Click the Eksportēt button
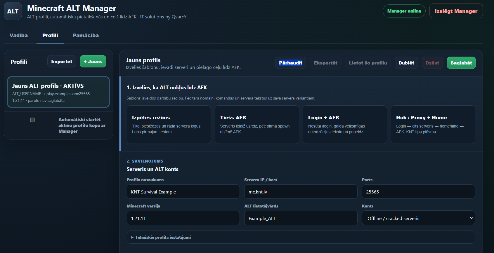 click(x=325, y=63)
